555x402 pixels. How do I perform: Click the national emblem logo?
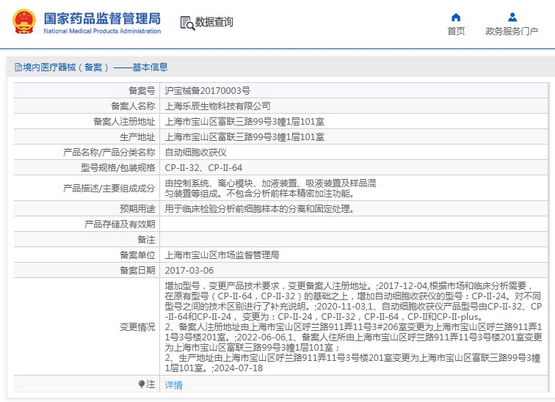(24, 21)
